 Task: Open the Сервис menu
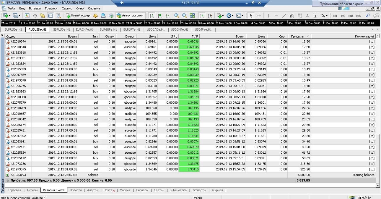pyautogui.click(x=67, y=9)
